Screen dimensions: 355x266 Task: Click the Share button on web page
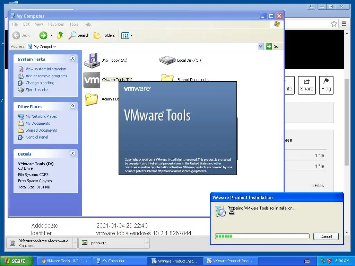[x=306, y=85]
